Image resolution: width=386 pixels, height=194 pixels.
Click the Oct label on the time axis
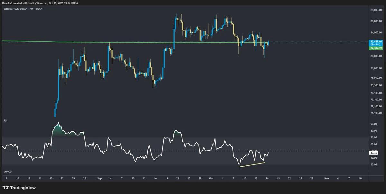(211, 178)
